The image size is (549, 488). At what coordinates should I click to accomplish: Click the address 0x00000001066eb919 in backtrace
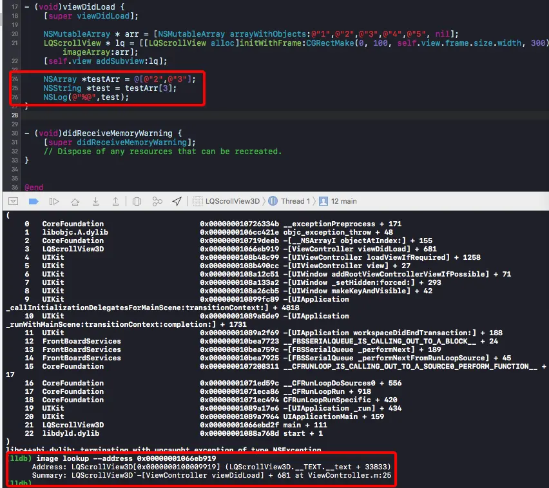point(240,249)
